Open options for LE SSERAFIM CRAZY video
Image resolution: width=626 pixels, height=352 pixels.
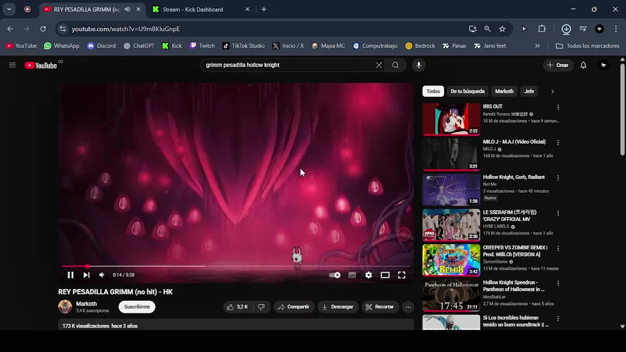558,213
